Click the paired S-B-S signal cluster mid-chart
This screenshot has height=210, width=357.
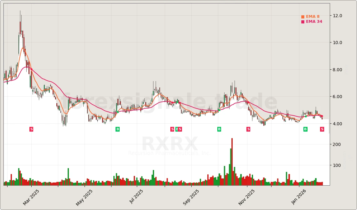point(176,129)
